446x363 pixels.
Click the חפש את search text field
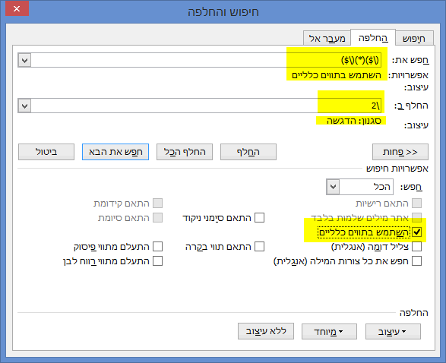point(206,60)
